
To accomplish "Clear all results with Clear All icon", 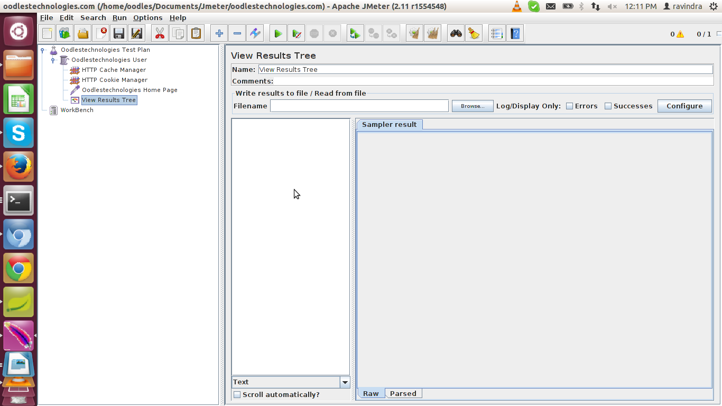I will pyautogui.click(x=433, y=34).
